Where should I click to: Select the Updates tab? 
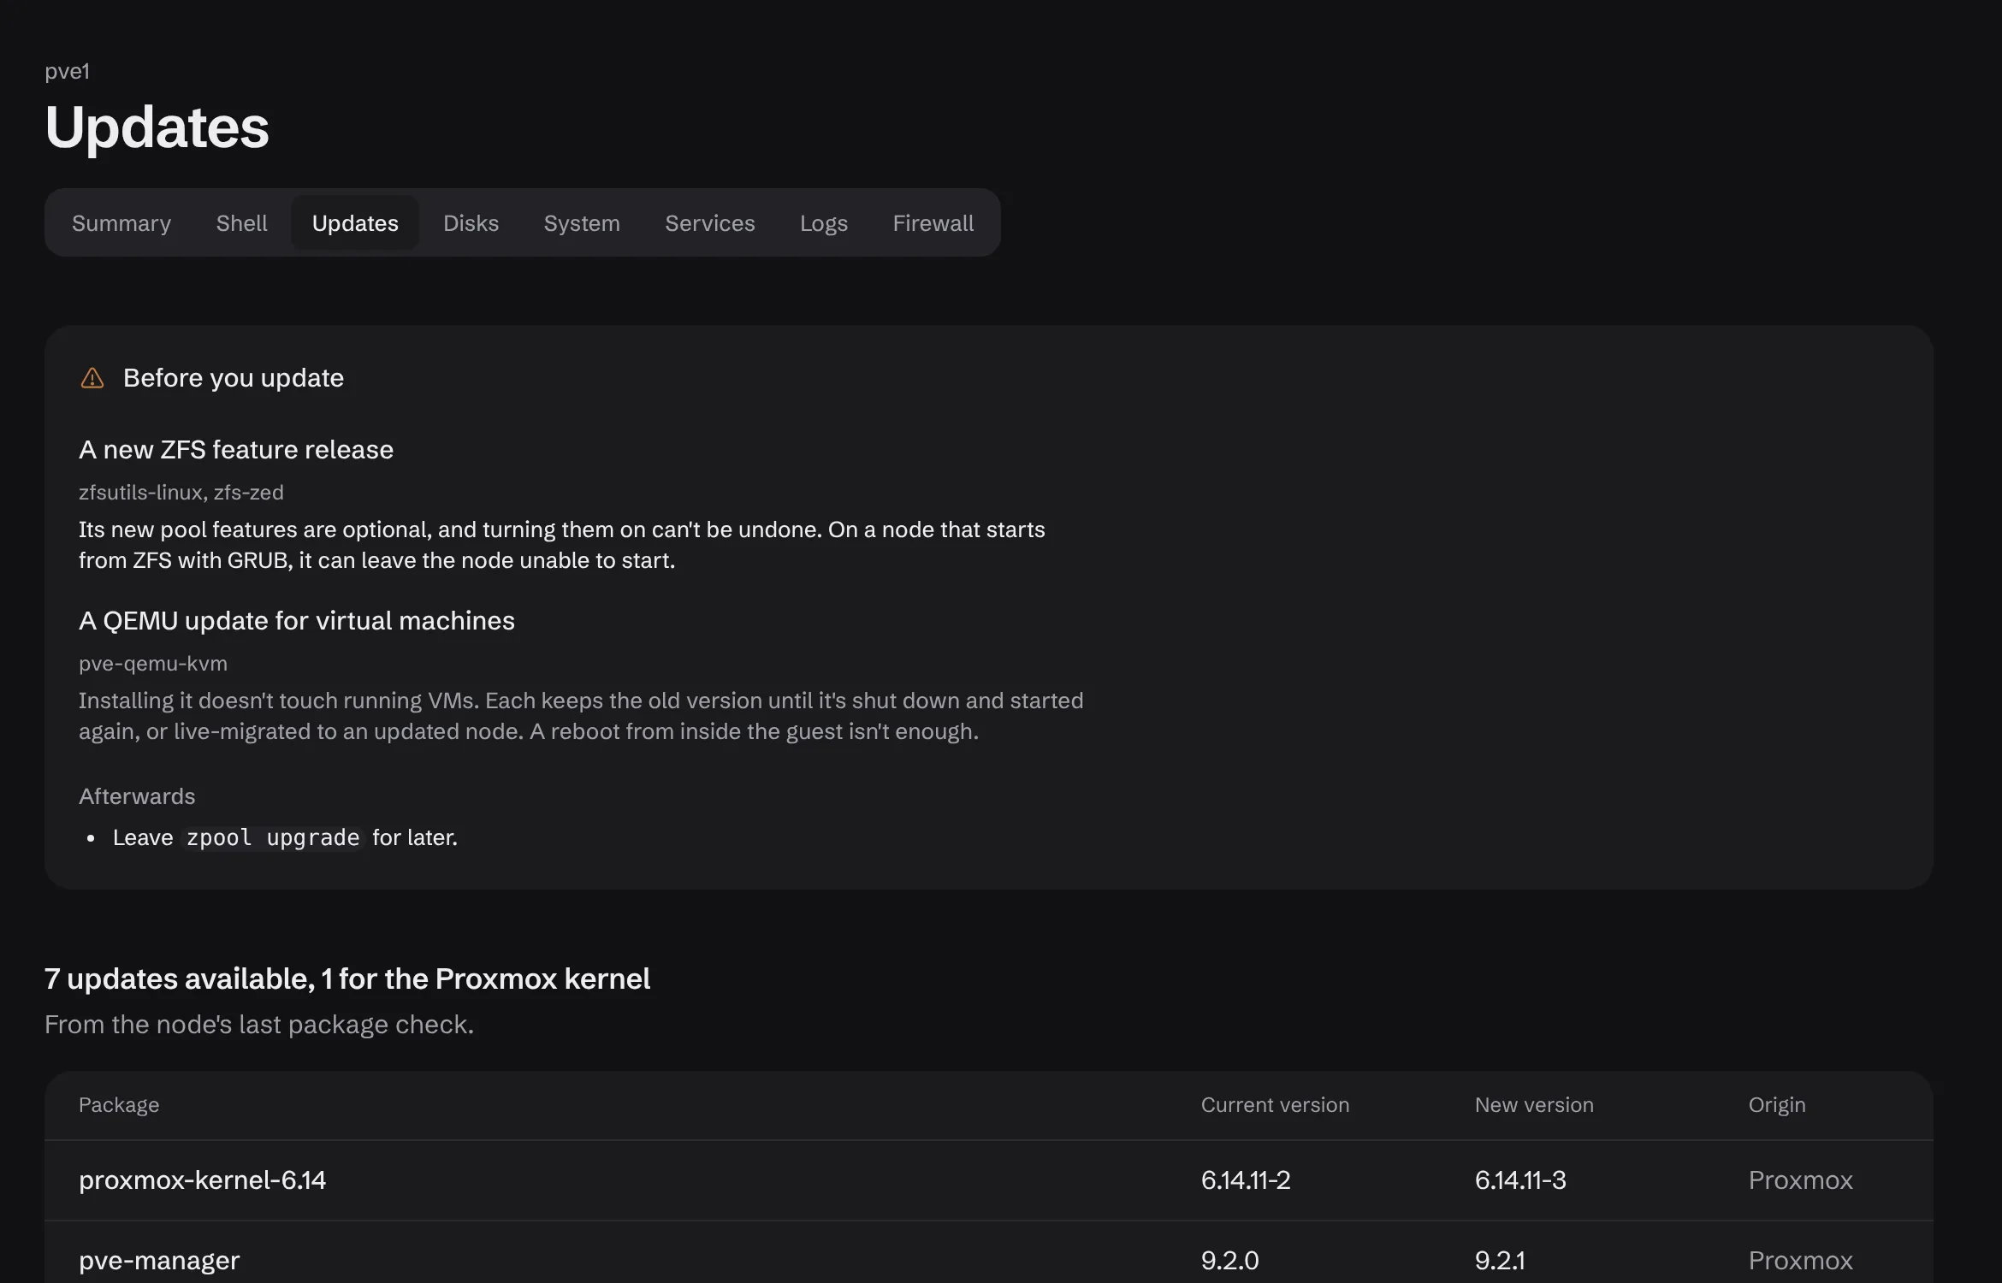(x=355, y=223)
